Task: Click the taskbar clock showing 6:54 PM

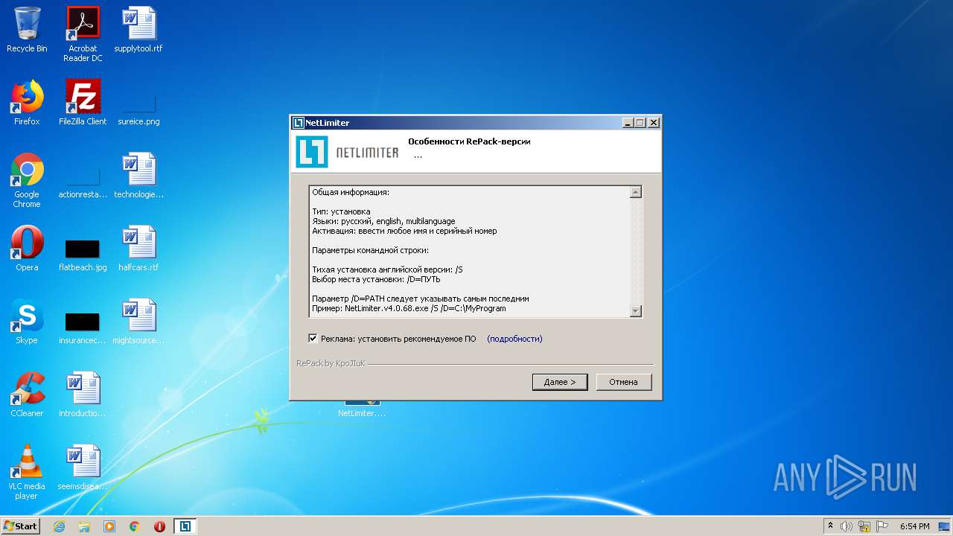Action: coord(915,526)
